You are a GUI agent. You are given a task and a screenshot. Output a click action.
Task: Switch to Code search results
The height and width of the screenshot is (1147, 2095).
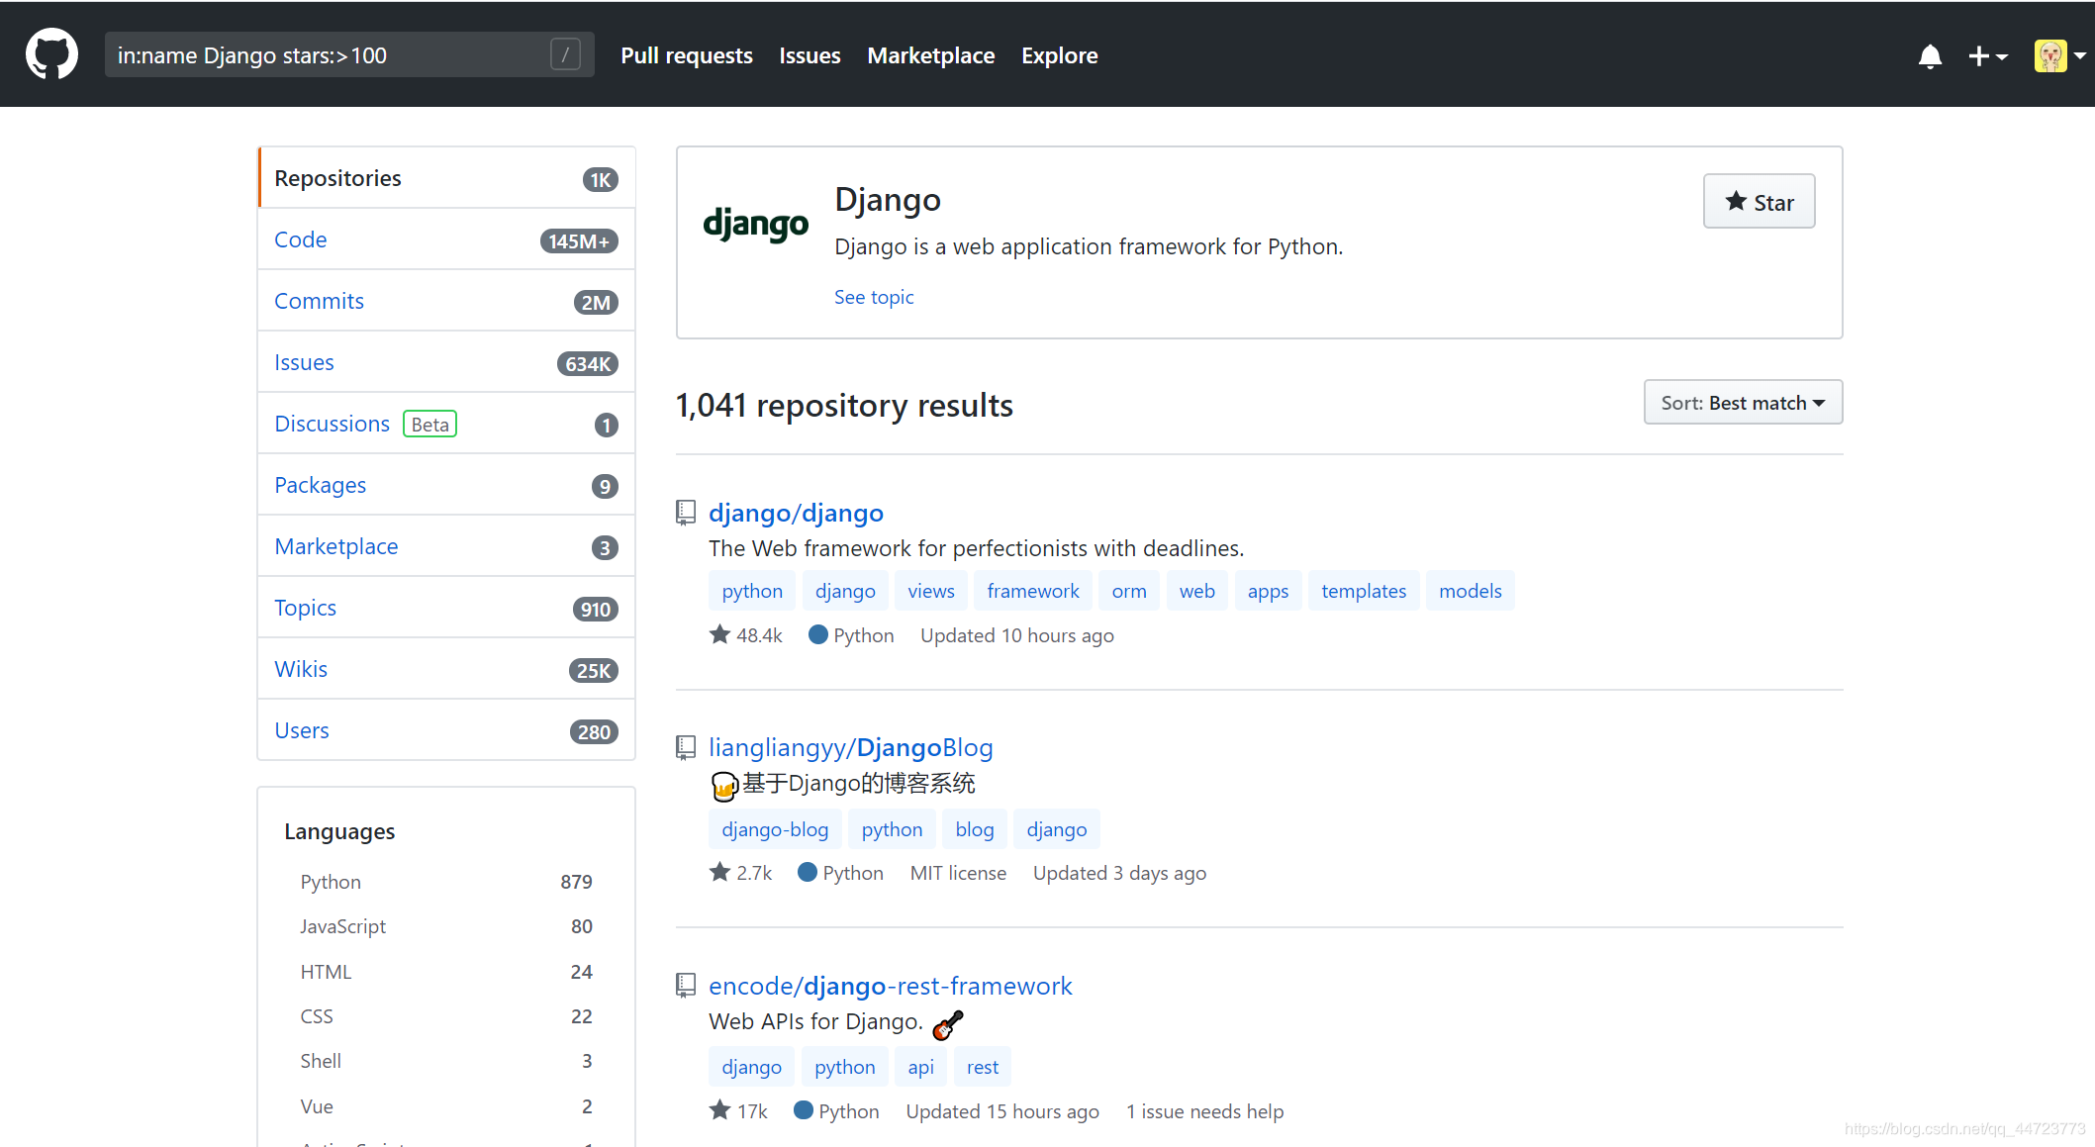pyautogui.click(x=446, y=239)
